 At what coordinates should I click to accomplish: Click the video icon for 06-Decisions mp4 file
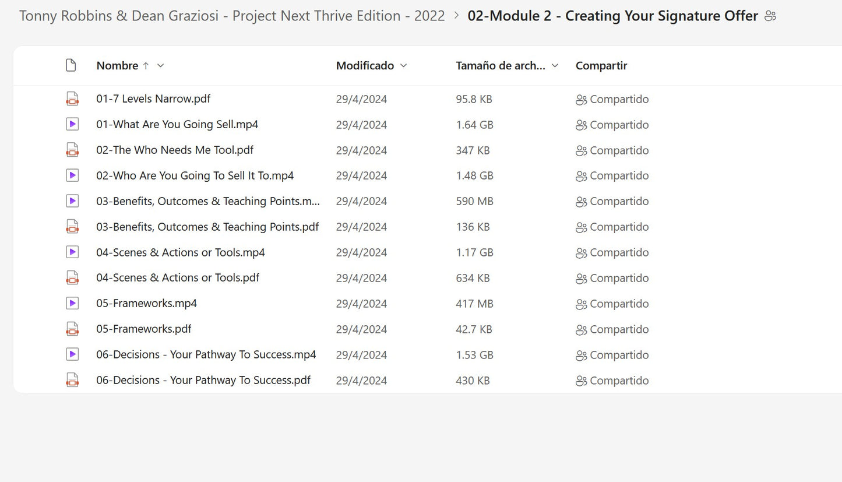click(72, 354)
